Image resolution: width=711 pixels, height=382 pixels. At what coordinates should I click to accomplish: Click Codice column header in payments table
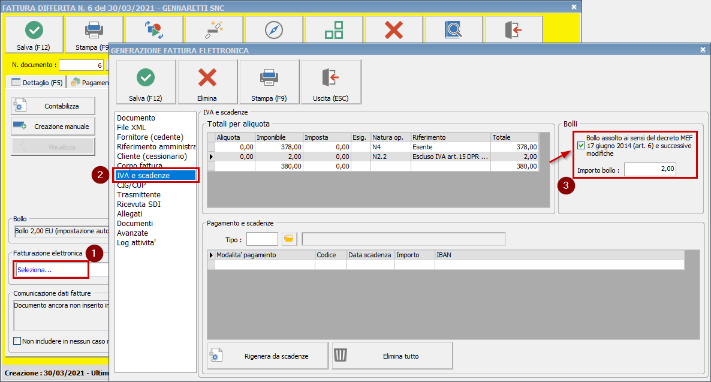[x=331, y=255]
